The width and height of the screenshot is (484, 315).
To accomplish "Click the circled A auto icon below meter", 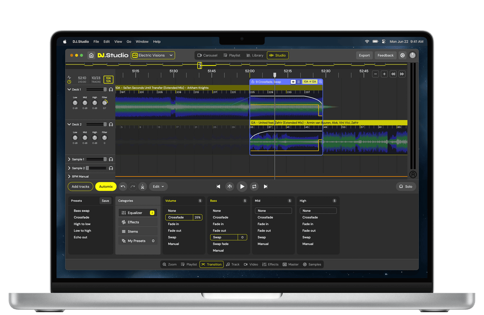I will 413,175.
